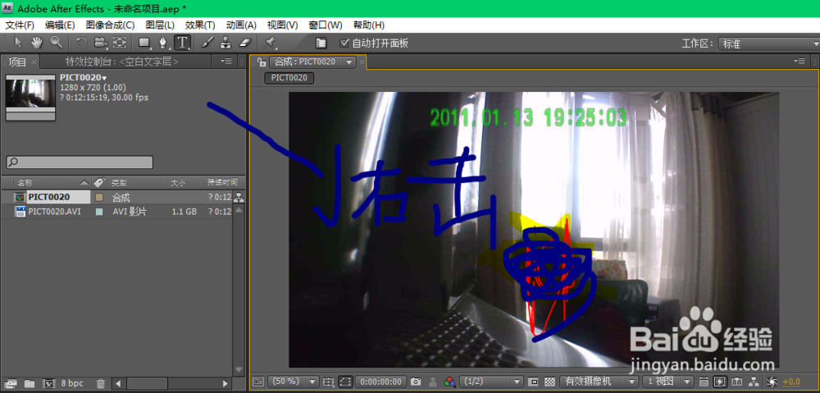820x393 pixels.
Task: Open the 图层(L) menu
Action: click(x=160, y=25)
